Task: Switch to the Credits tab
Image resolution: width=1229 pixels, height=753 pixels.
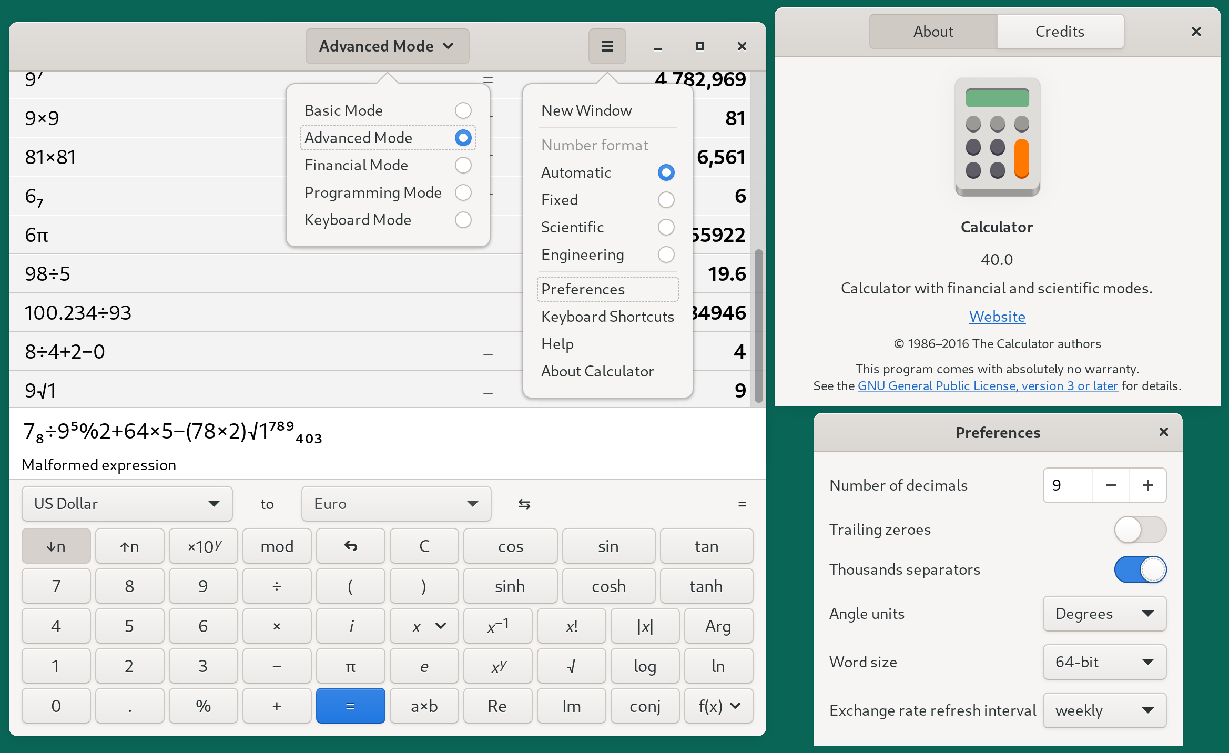Action: point(1060,32)
